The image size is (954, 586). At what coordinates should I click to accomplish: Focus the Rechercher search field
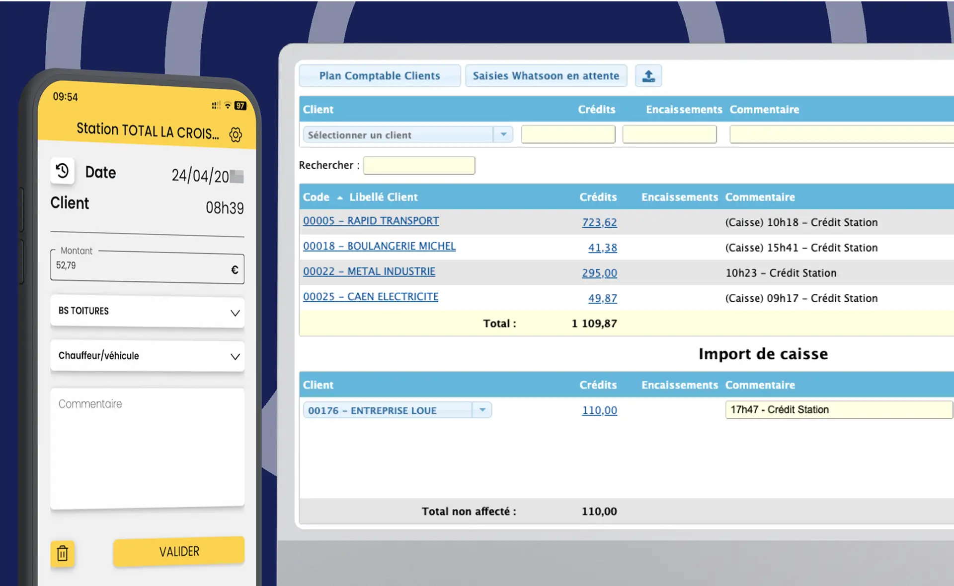[x=419, y=165]
